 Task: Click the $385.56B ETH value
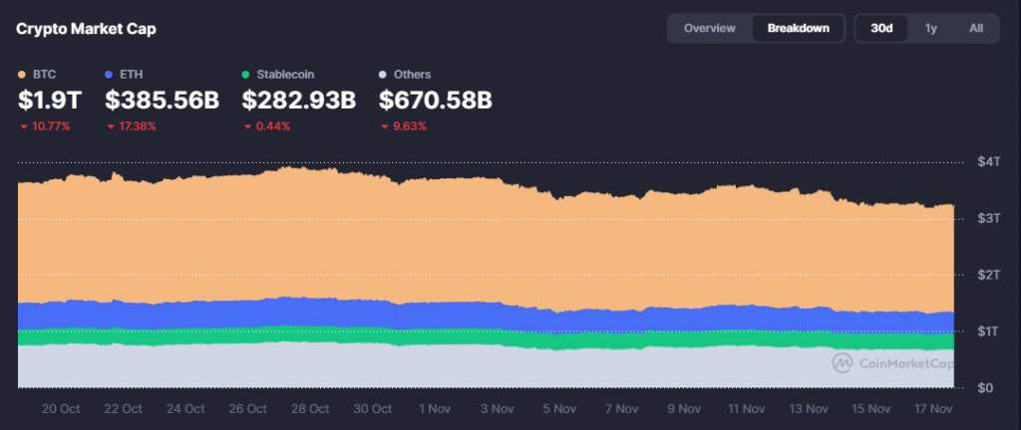163,101
